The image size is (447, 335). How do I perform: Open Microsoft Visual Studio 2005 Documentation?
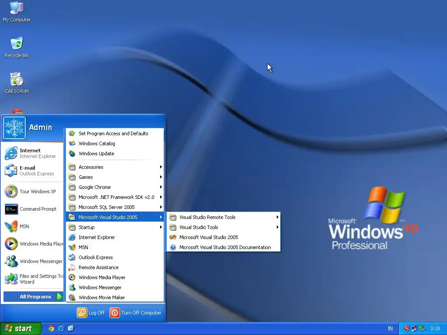(x=224, y=247)
